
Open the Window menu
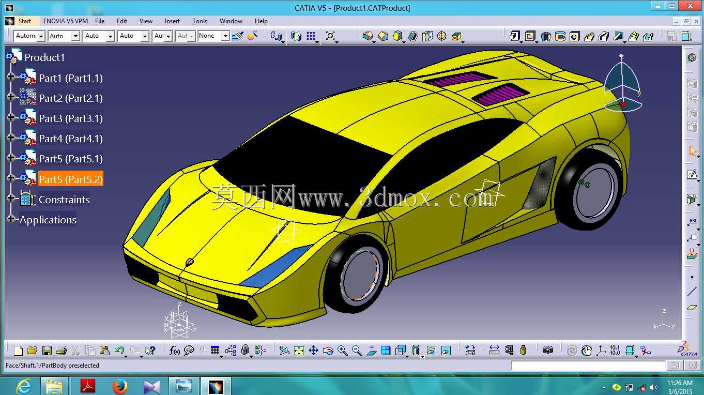231,21
